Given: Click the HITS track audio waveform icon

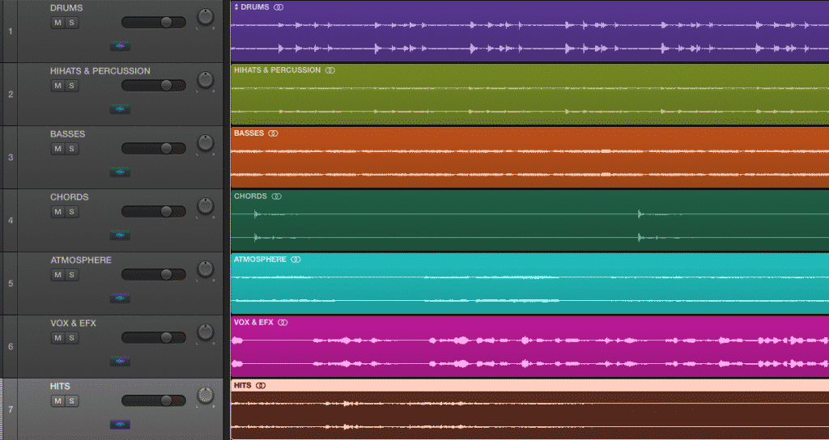Looking at the screenshot, I should [120, 425].
